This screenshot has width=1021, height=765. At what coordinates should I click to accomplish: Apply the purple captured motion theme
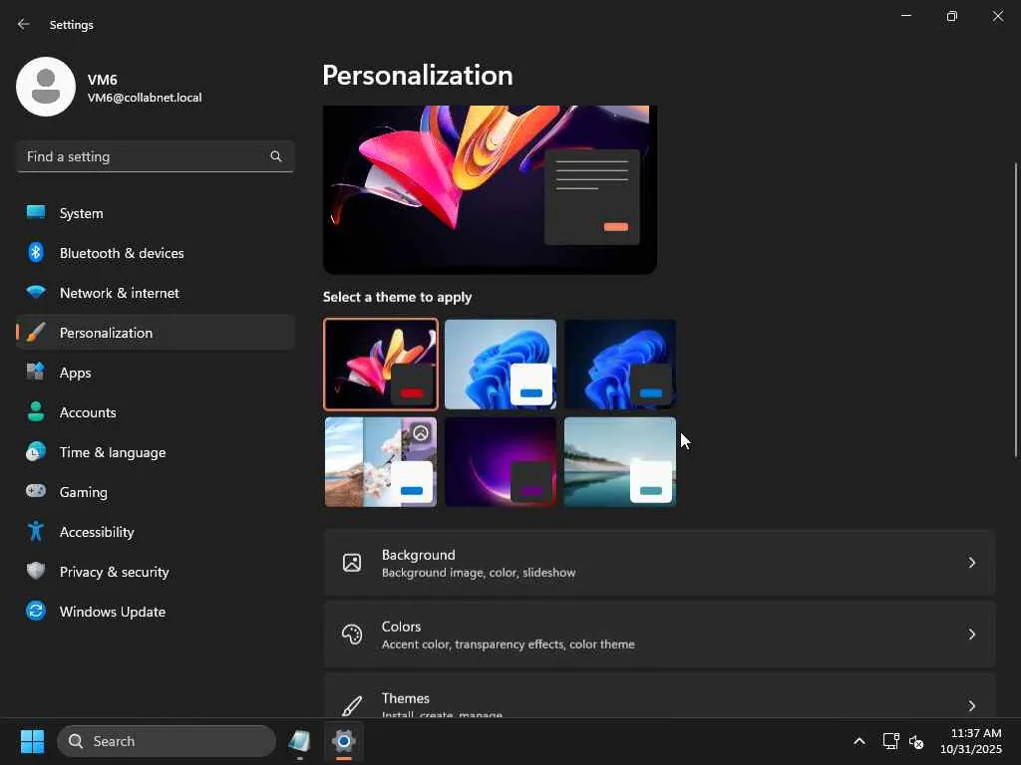(x=501, y=462)
